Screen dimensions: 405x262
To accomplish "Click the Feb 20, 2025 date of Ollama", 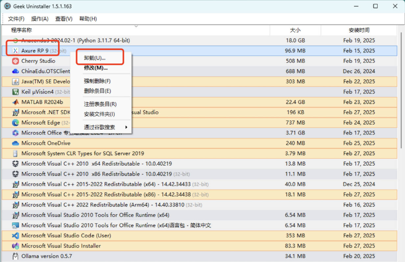I will click(359, 256).
